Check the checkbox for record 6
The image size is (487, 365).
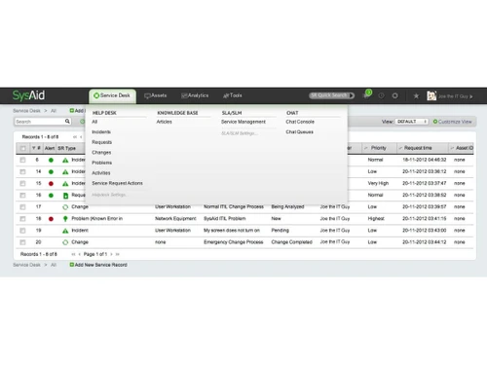(22, 160)
